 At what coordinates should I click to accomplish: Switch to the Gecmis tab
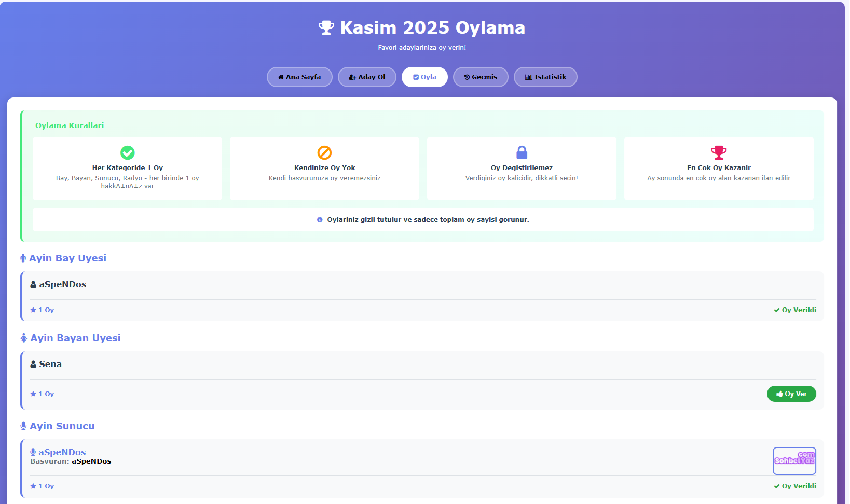click(x=481, y=77)
